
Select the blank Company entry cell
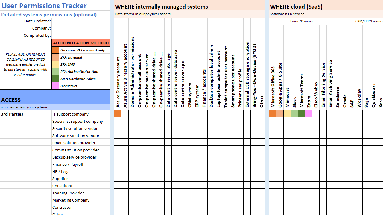tap(81, 28)
